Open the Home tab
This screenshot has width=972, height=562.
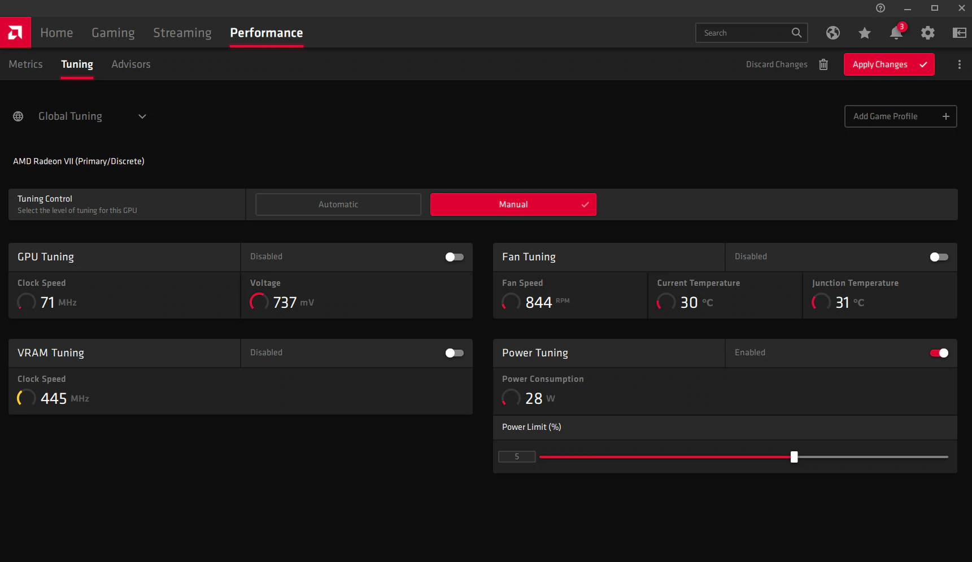(x=56, y=33)
